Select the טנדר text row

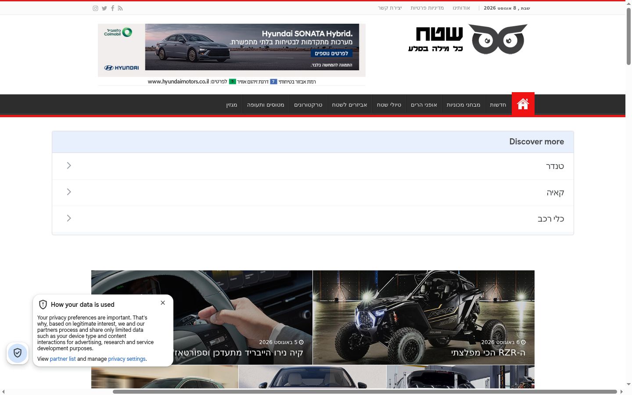(313, 166)
